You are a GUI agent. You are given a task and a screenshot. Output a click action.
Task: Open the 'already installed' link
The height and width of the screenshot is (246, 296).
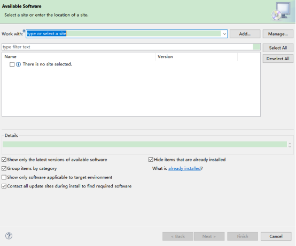click(x=184, y=168)
